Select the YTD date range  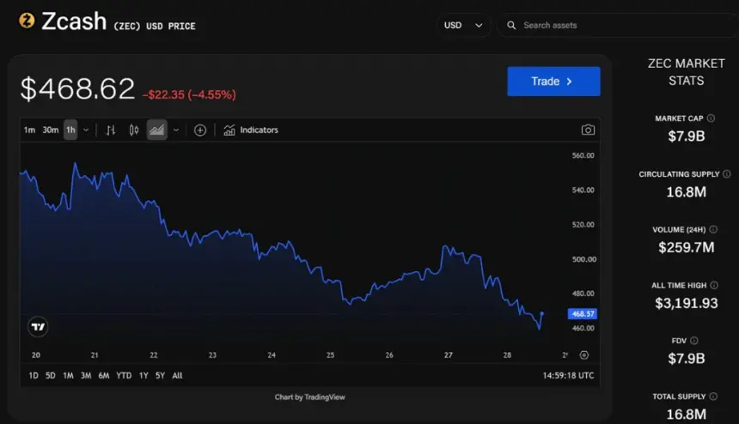coord(124,376)
